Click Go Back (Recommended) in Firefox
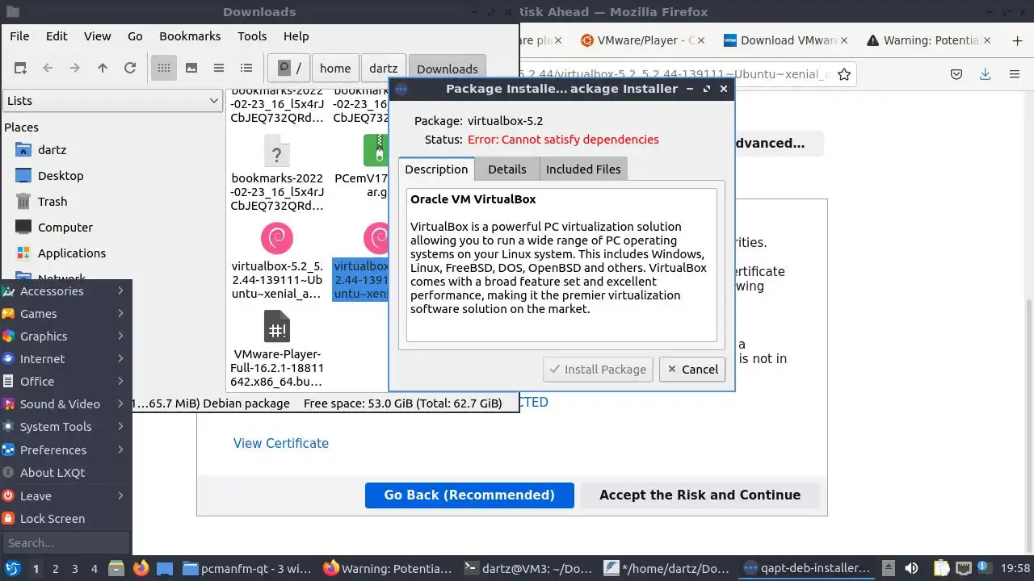Viewport: 1034px width, 581px height. [469, 495]
